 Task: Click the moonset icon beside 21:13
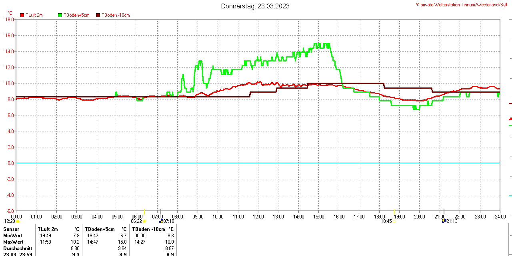click(444, 221)
